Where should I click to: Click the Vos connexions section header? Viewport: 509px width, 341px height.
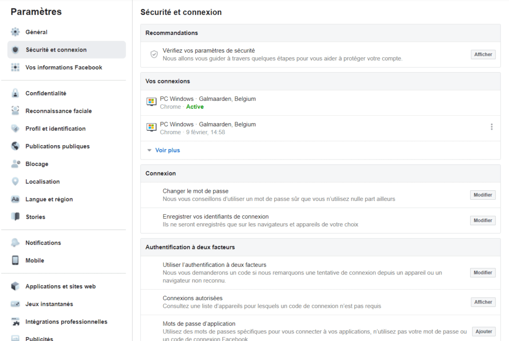321,81
